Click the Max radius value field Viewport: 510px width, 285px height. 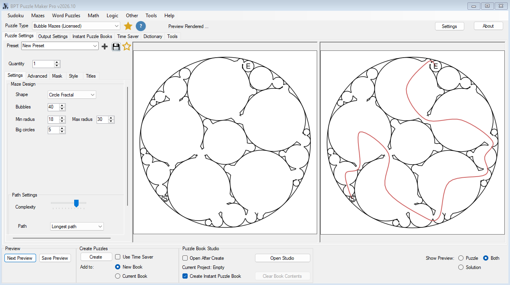(102, 120)
